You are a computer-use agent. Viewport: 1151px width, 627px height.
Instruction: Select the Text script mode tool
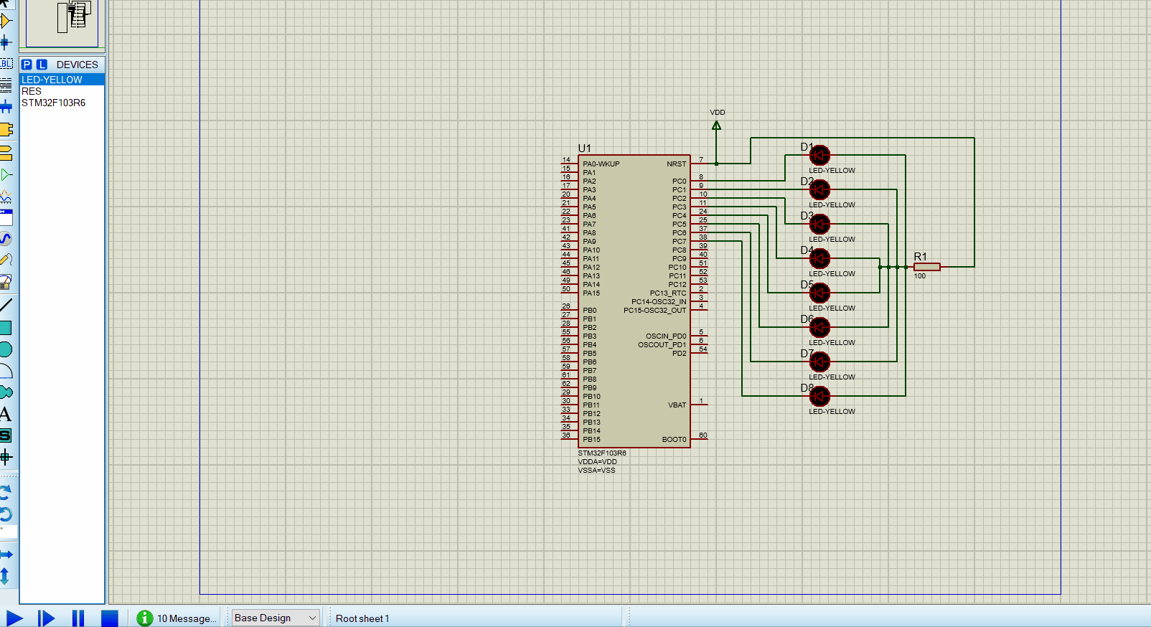6,85
